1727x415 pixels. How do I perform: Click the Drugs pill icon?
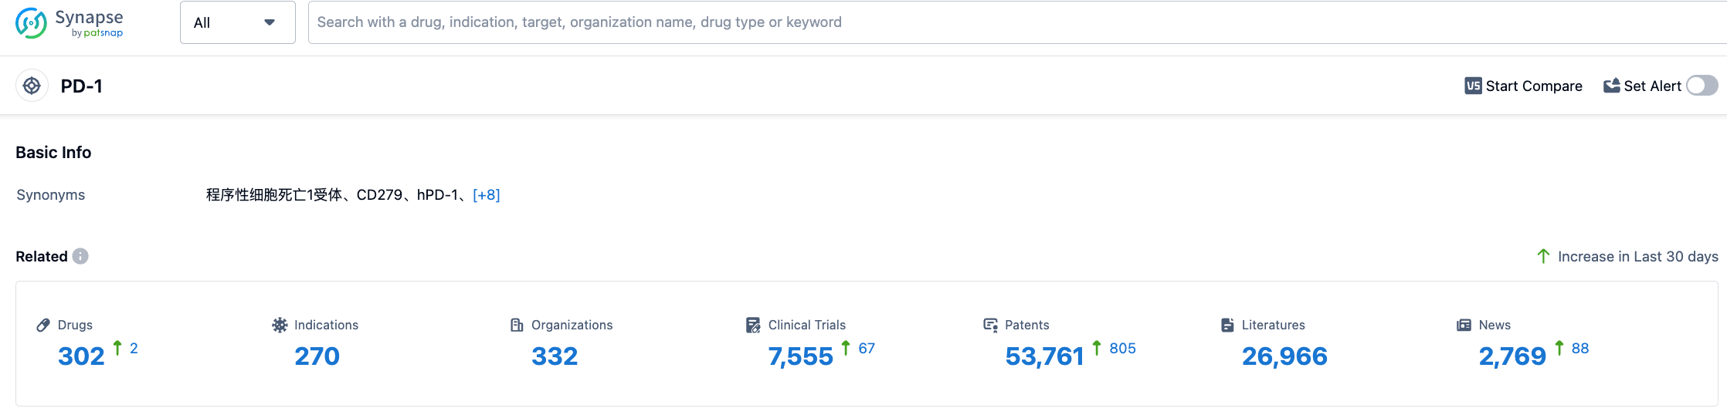pyautogui.click(x=43, y=325)
